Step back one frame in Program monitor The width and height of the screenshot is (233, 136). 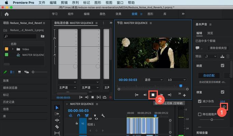pyautogui.click(x=145, y=95)
